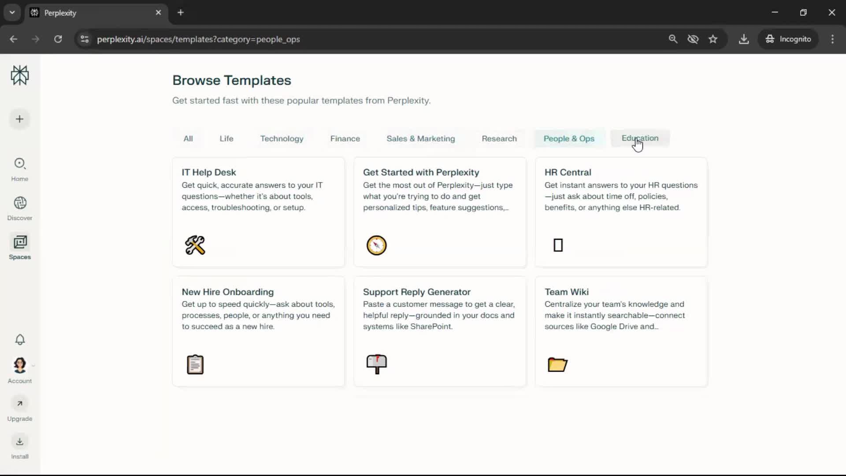
Task: Show All templates category
Action: pos(188,138)
